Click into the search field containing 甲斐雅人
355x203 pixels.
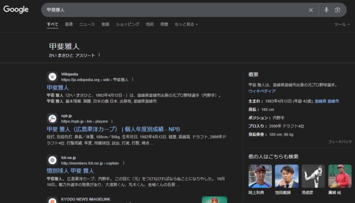[174, 10]
